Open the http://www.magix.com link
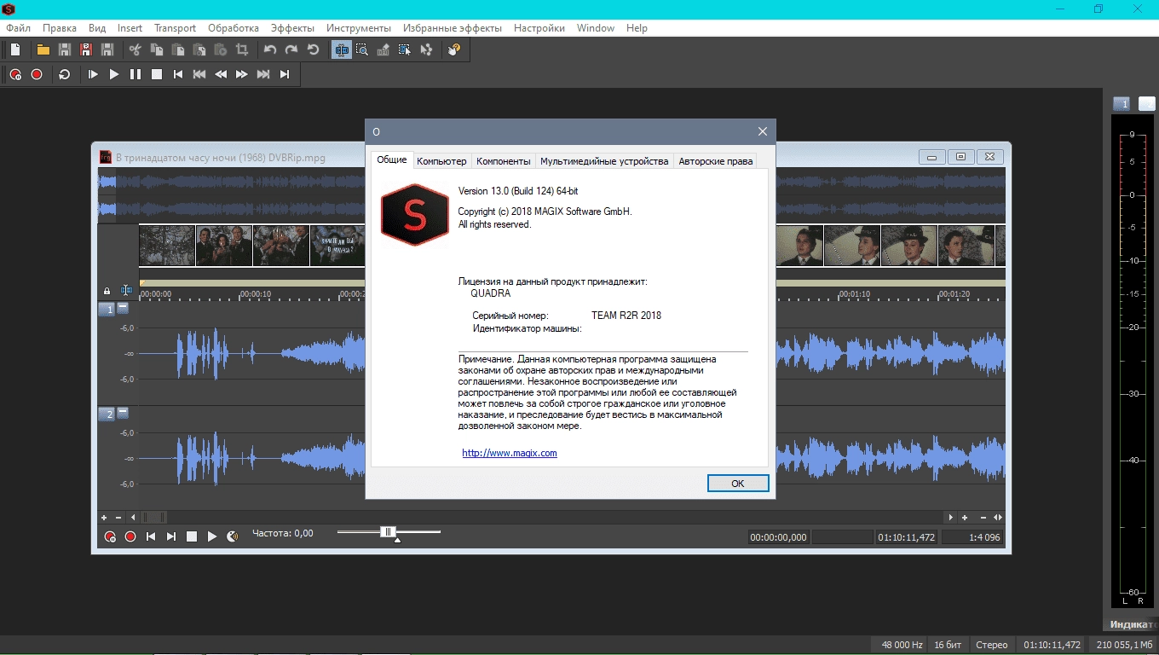This screenshot has width=1159, height=655. click(x=510, y=453)
